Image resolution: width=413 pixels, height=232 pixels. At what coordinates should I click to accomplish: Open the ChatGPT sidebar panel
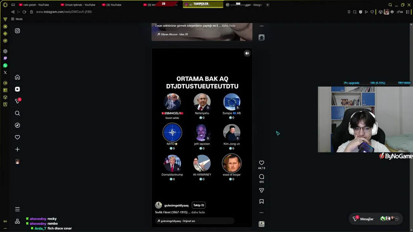point(5,51)
